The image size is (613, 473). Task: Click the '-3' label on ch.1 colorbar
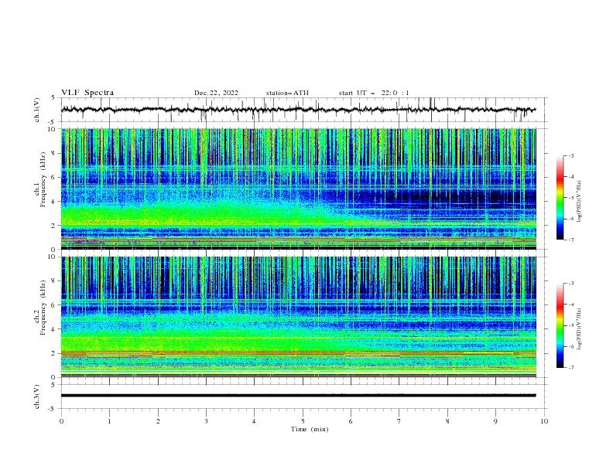571,155
